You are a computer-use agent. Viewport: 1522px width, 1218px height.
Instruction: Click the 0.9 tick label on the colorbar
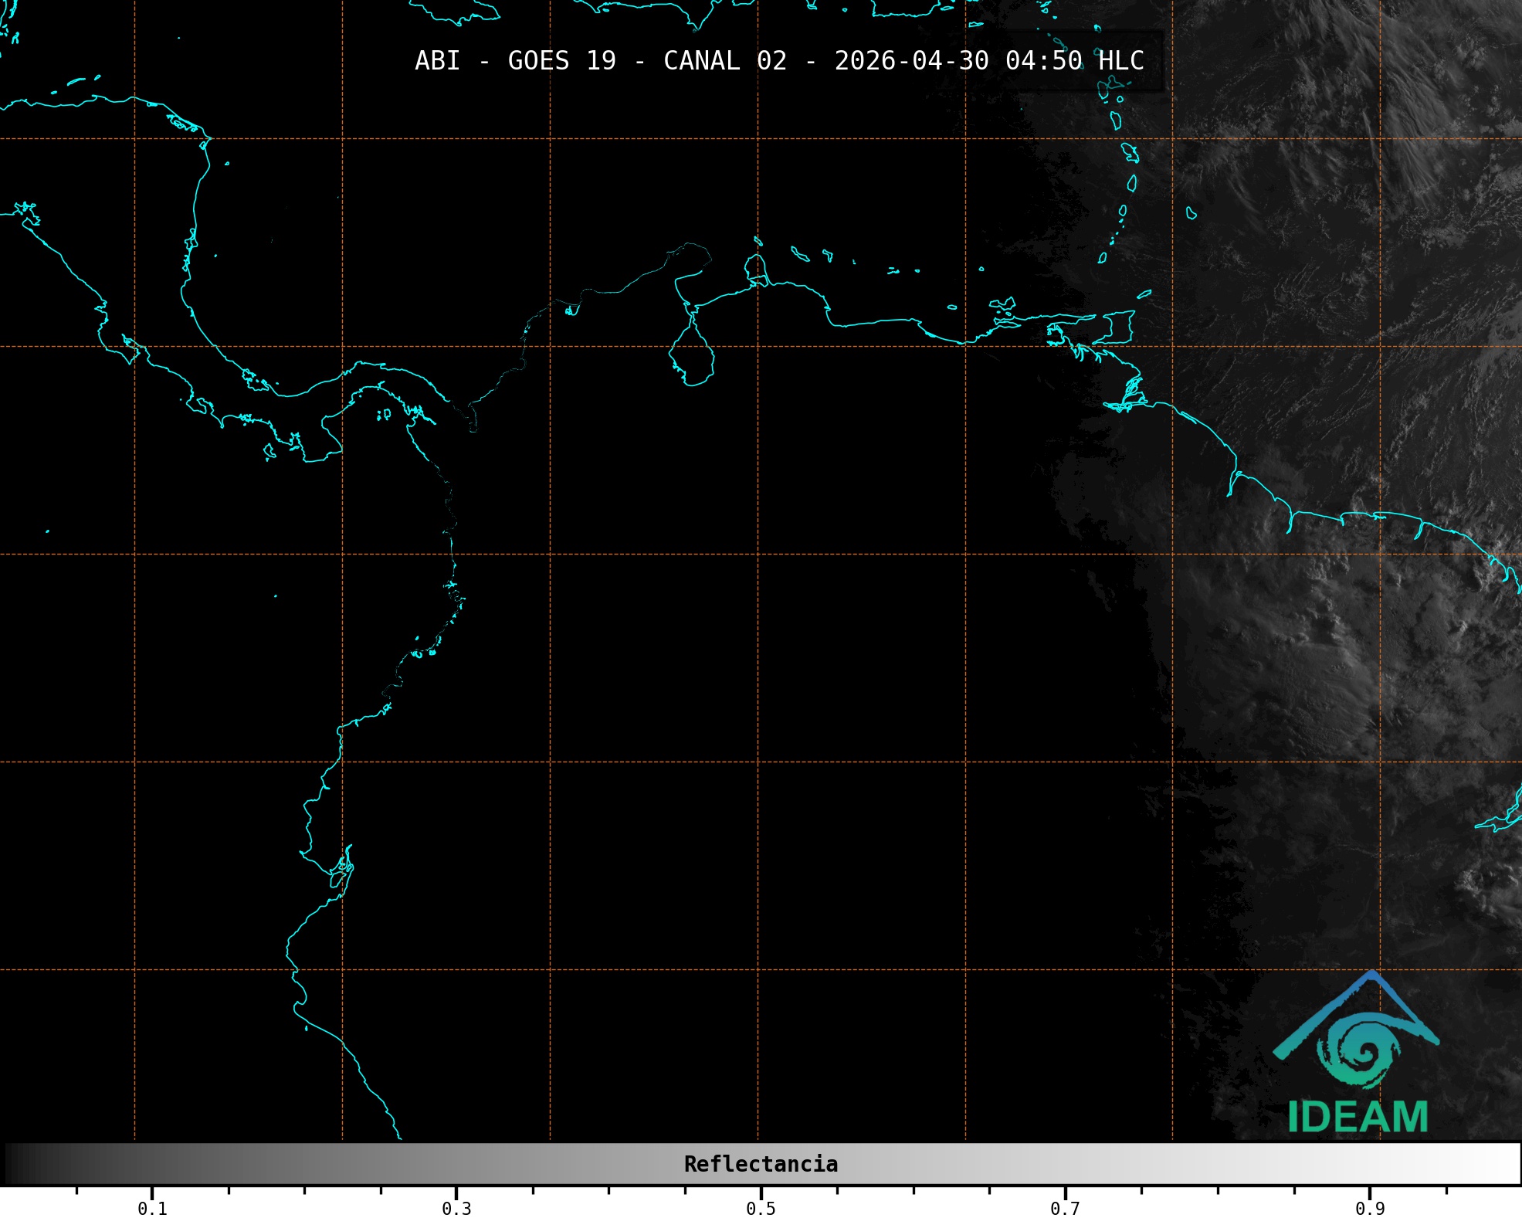tap(1370, 1208)
